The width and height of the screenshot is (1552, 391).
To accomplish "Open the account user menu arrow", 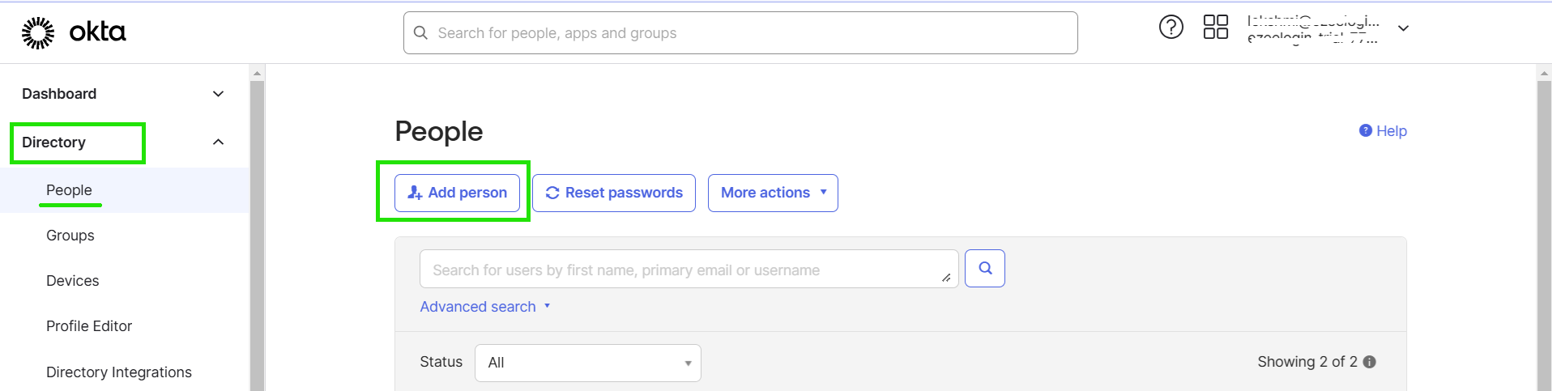I will coord(1403,28).
